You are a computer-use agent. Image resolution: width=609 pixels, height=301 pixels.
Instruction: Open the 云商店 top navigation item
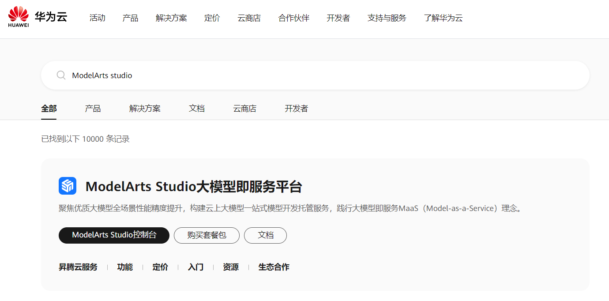(249, 18)
